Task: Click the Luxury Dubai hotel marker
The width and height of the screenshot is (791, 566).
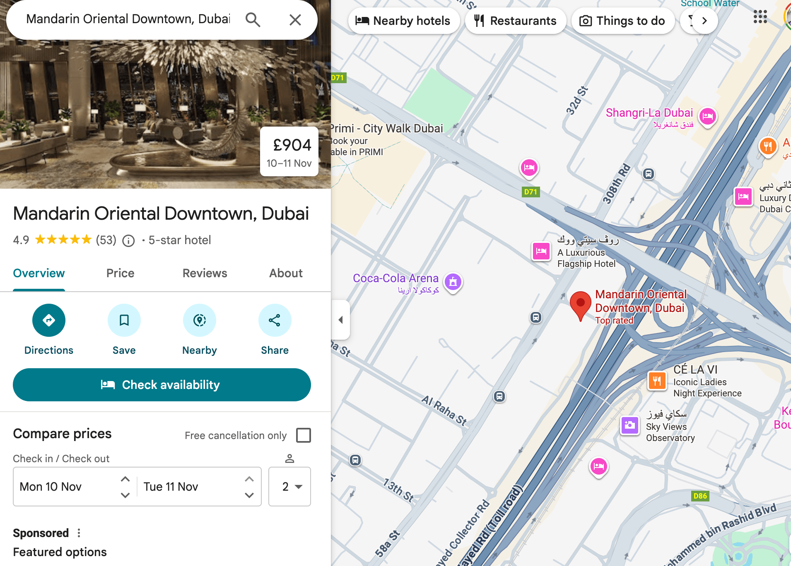Action: pyautogui.click(x=743, y=197)
